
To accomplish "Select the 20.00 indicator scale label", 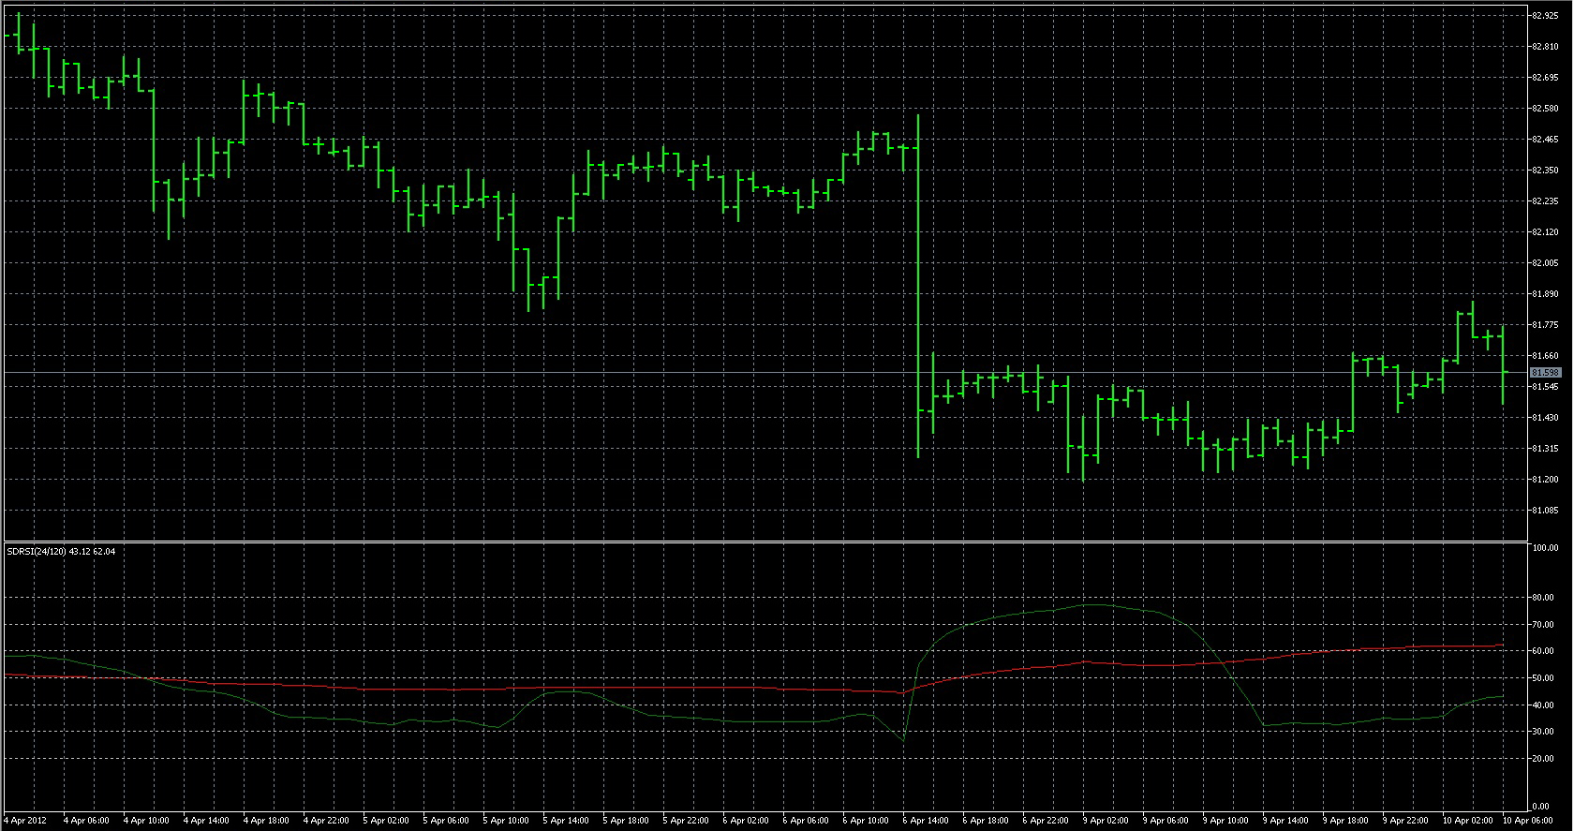I will click(1543, 759).
